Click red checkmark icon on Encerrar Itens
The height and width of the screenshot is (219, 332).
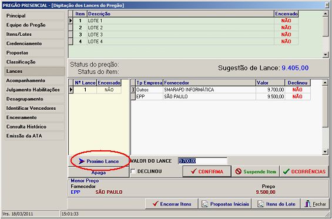click(x=155, y=204)
